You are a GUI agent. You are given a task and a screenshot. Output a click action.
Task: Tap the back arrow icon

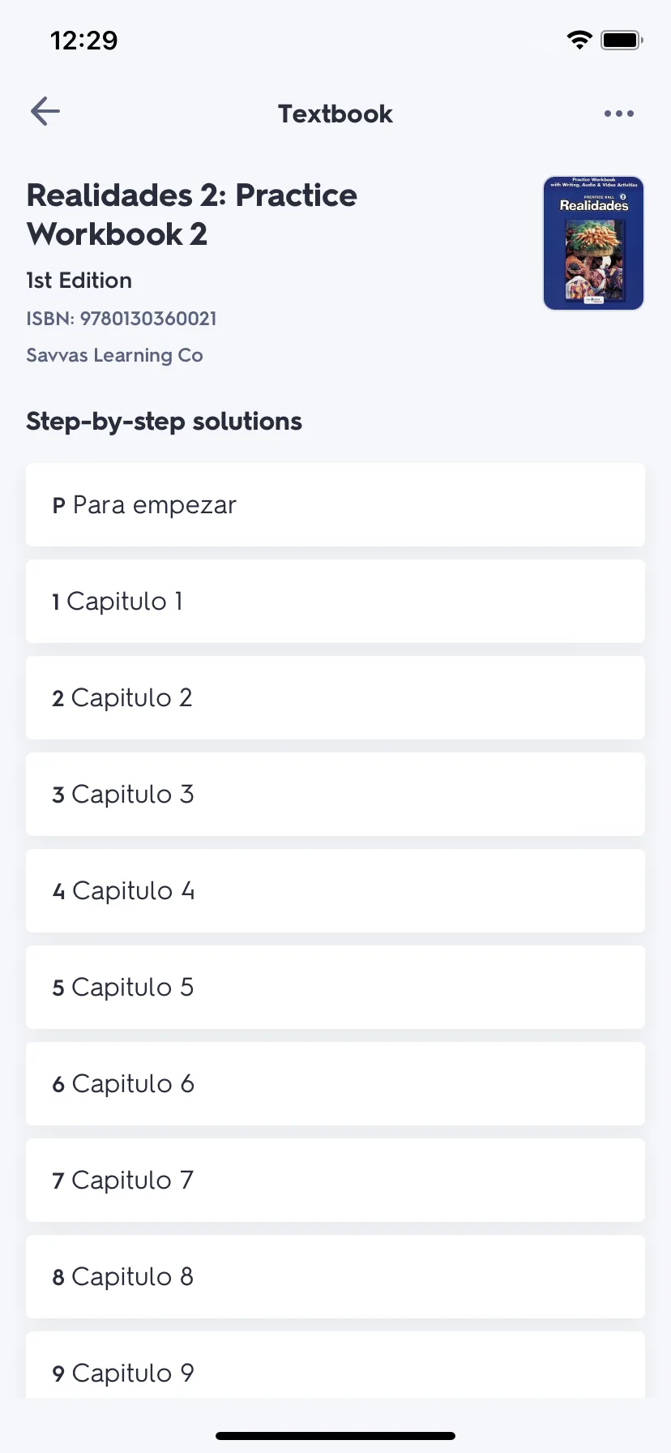click(45, 112)
